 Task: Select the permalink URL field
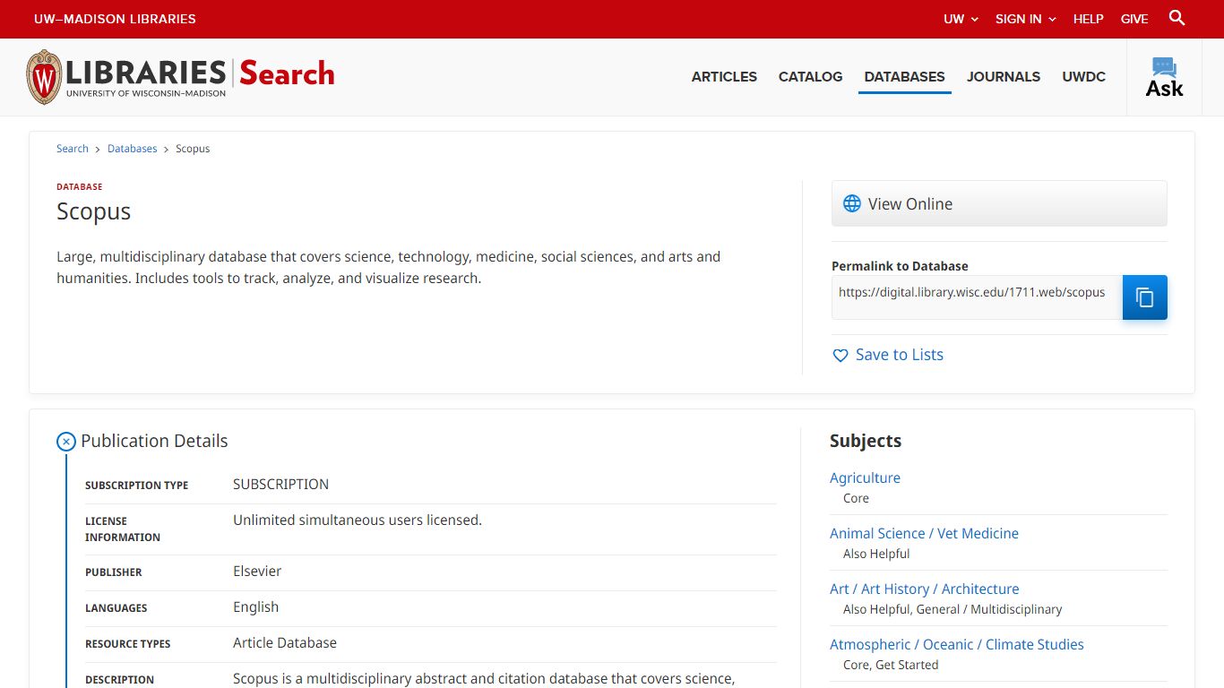pos(977,297)
